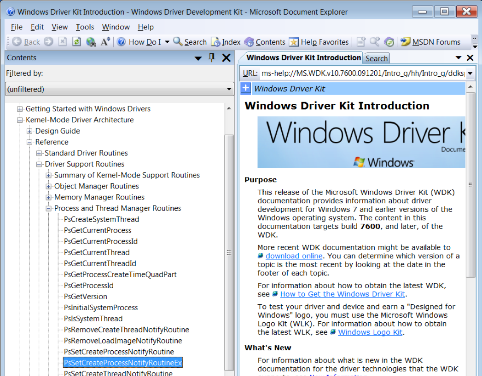
Task: Collapse Process and Thread Manager Routines
Action: 49,208
